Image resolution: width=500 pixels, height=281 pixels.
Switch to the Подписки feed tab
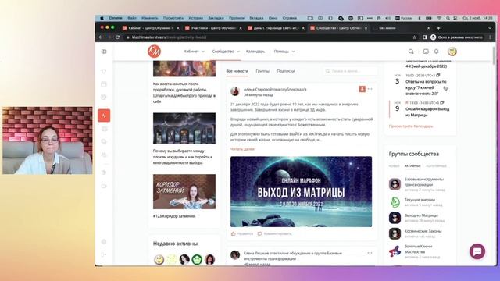coord(286,71)
